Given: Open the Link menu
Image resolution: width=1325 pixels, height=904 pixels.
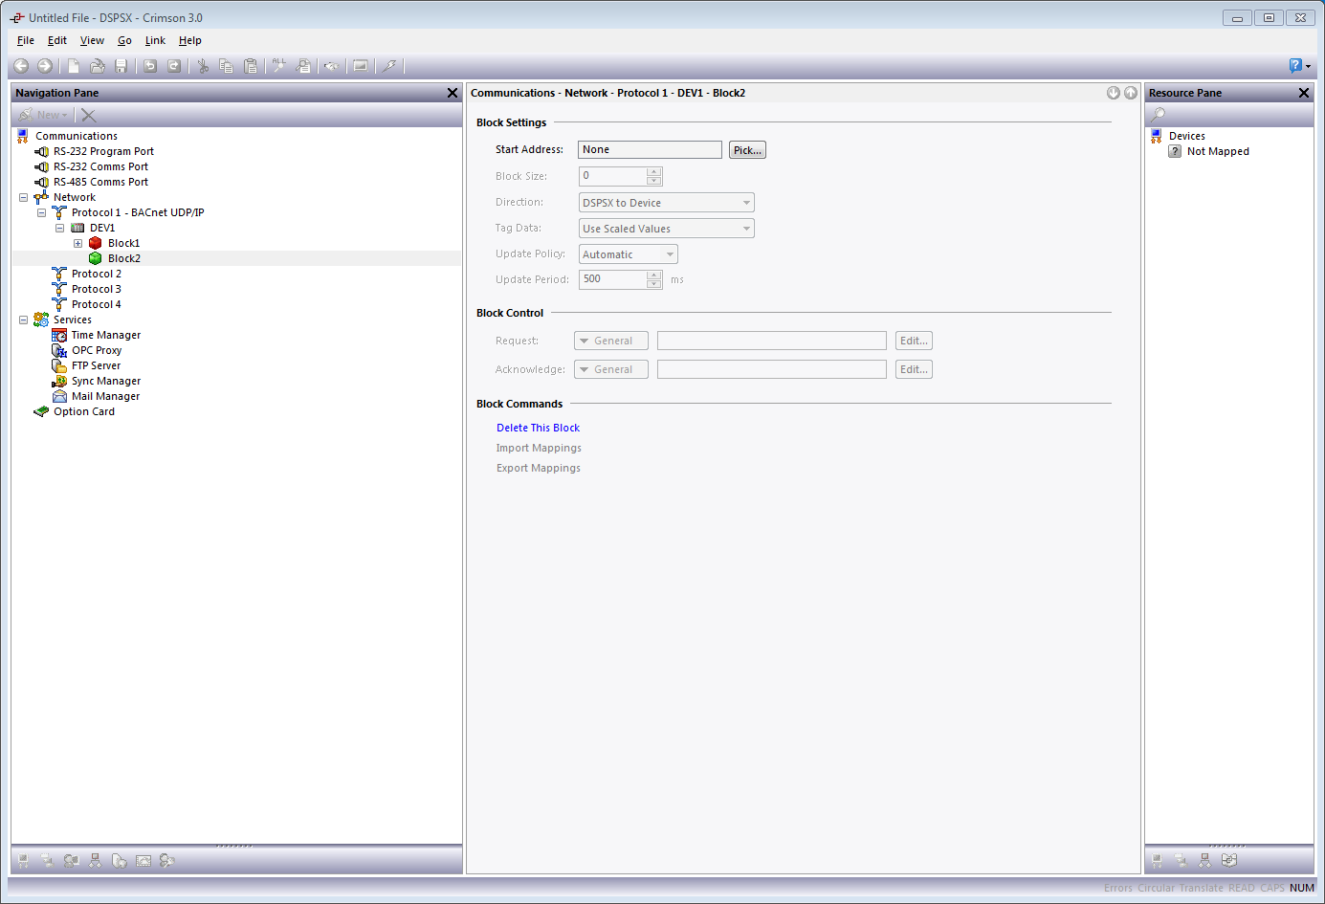Looking at the screenshot, I should point(155,40).
